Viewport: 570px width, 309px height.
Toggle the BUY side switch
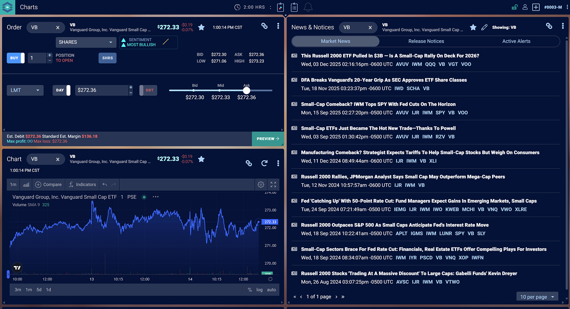16,58
